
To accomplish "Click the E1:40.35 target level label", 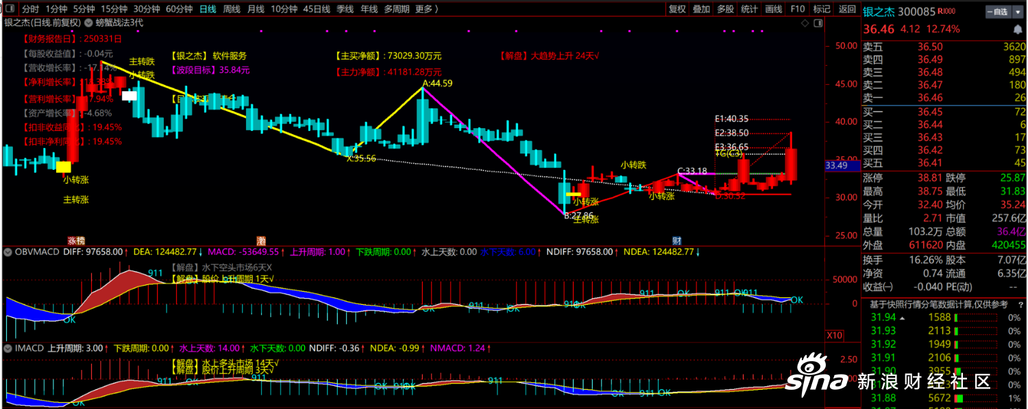I will pyautogui.click(x=731, y=119).
